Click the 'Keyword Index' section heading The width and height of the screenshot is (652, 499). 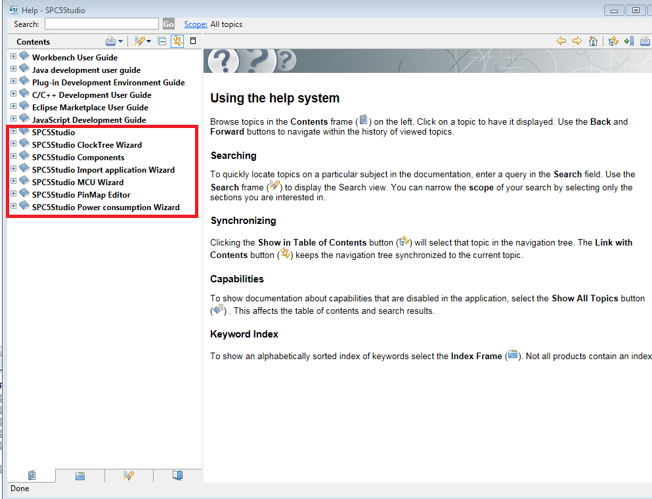(244, 334)
